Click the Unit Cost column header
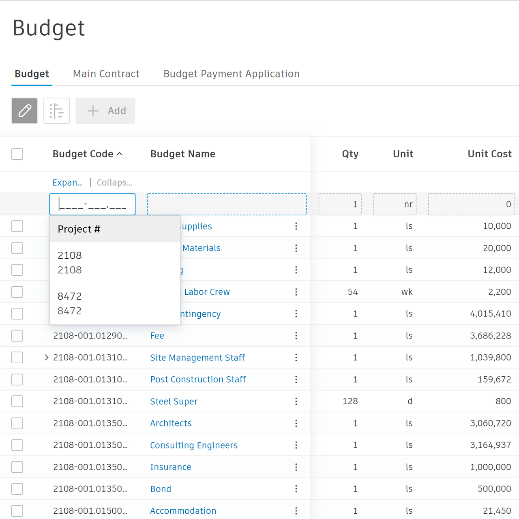 tap(489, 154)
